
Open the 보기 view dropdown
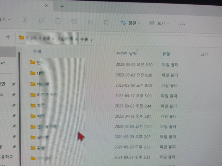pos(159,23)
